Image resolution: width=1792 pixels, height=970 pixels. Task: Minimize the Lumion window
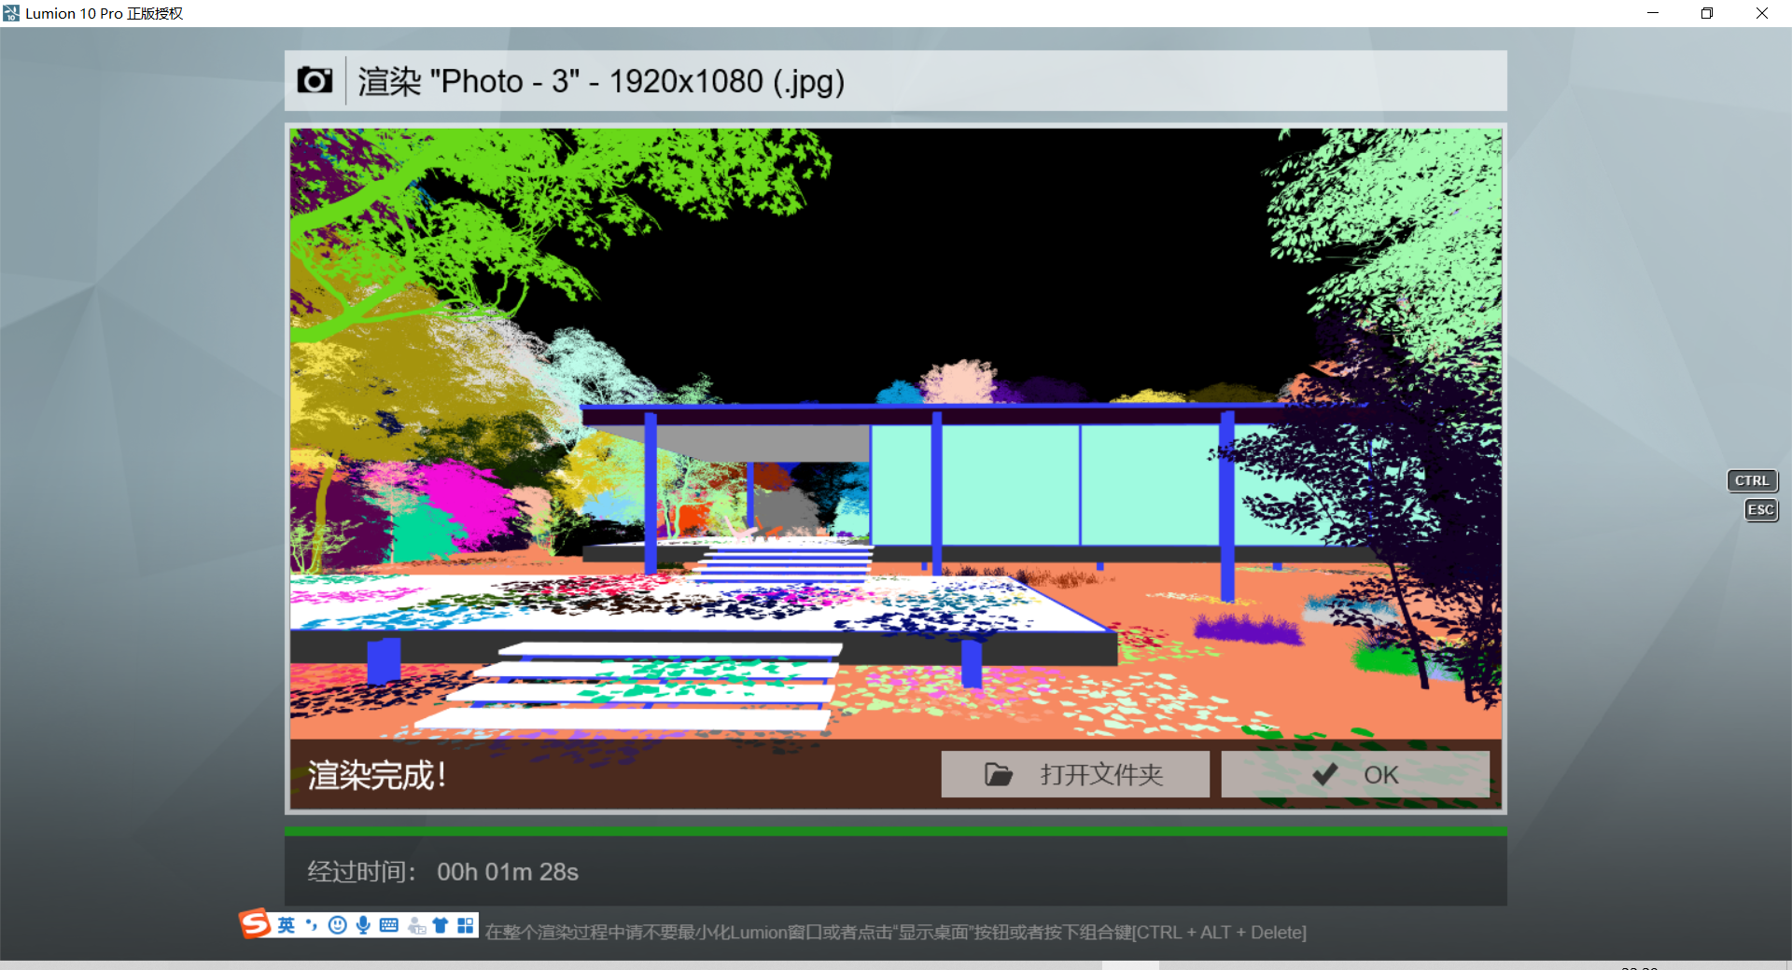tap(1653, 13)
